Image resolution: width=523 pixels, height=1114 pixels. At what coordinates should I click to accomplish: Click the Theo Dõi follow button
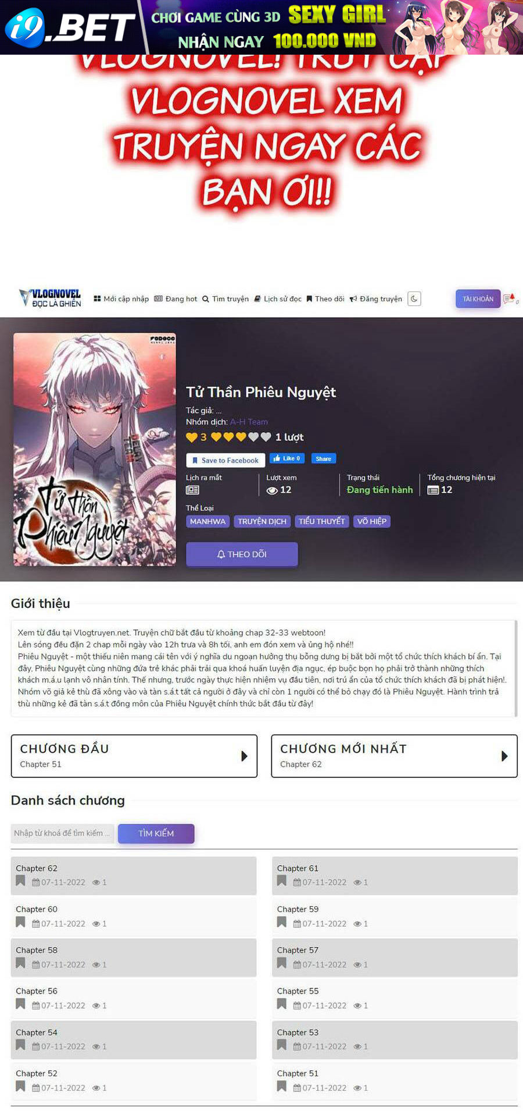[x=242, y=554]
